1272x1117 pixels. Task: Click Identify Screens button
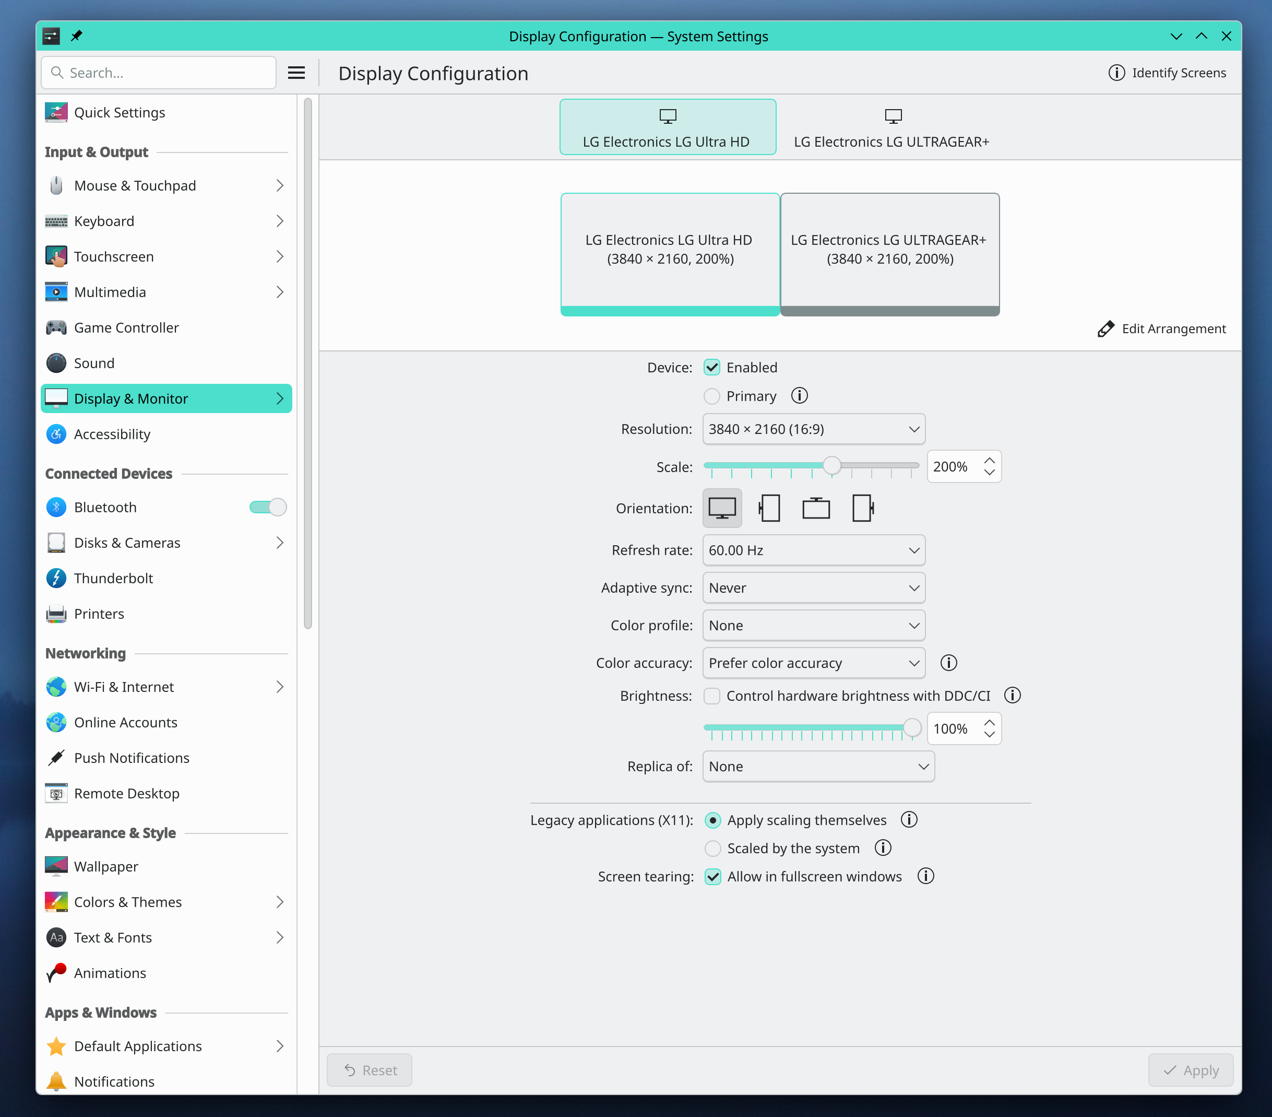[x=1167, y=73]
